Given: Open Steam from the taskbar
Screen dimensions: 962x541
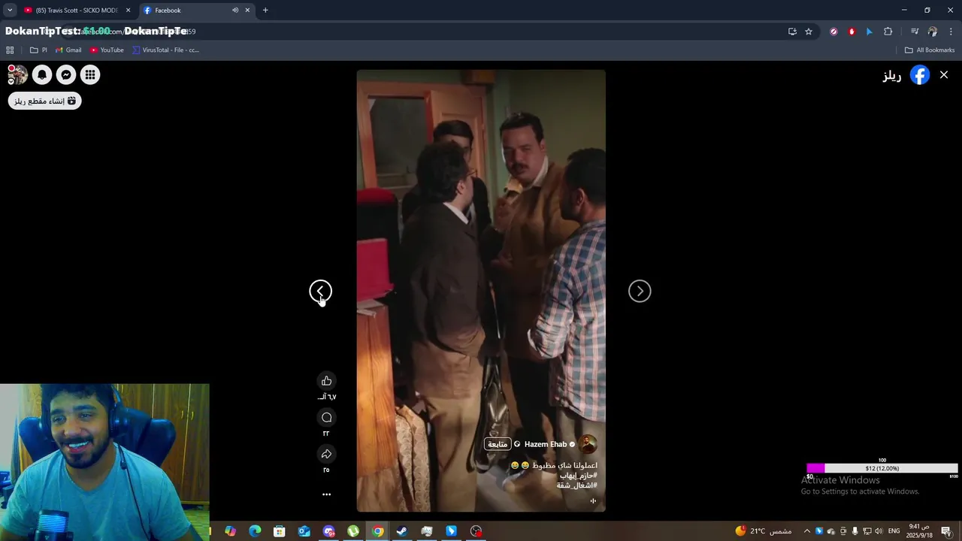Looking at the screenshot, I should pyautogui.click(x=402, y=531).
